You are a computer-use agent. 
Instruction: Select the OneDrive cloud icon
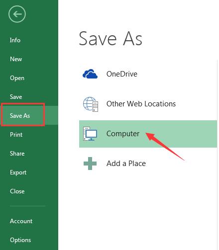tap(90, 74)
